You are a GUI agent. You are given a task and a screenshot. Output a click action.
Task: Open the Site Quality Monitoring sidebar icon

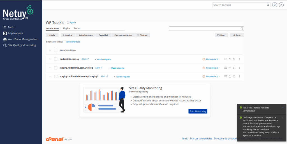click(x=5, y=45)
